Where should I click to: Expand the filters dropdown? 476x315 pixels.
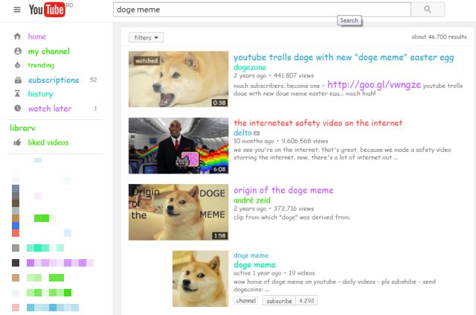tap(146, 37)
